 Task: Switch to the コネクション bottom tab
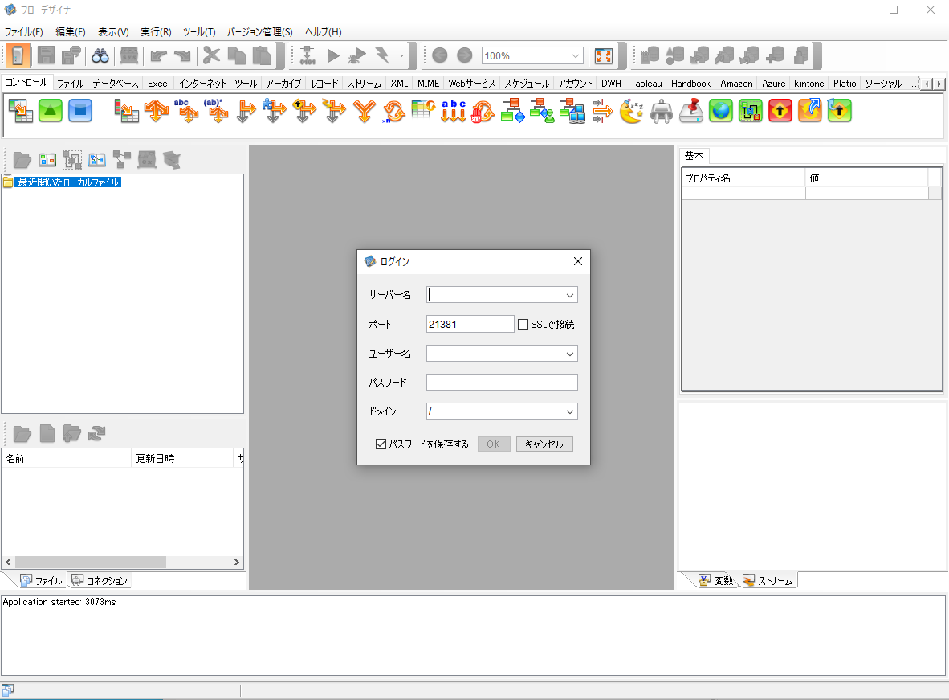point(100,580)
